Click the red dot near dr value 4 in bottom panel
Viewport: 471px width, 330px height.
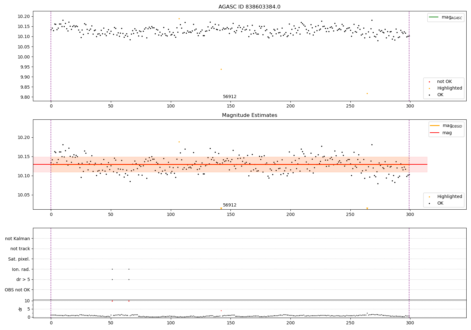click(x=221, y=311)
